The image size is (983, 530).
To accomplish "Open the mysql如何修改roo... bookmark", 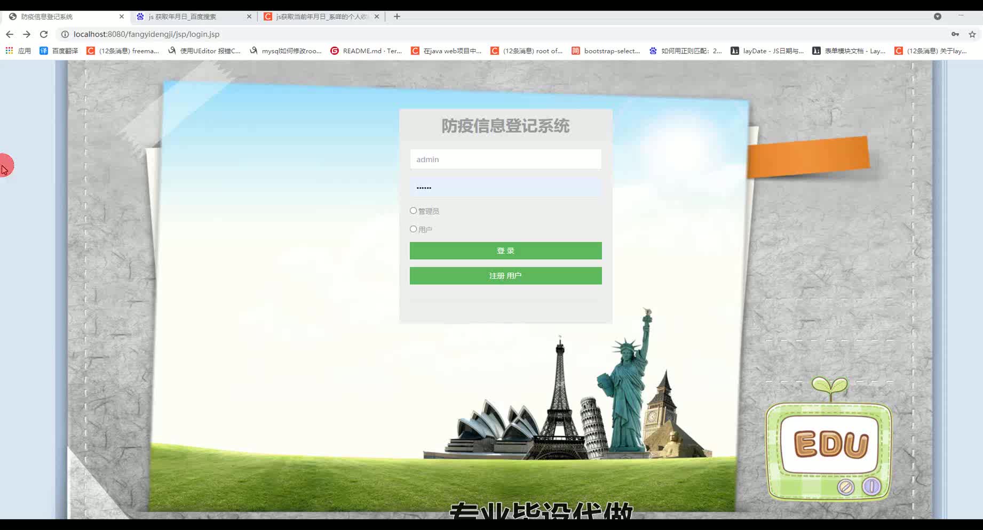I will tap(286, 51).
